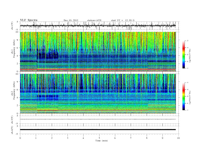This screenshot has height=155, width=201.
Task: Click the "5" tick on the time axis
Action: coord(99,138)
